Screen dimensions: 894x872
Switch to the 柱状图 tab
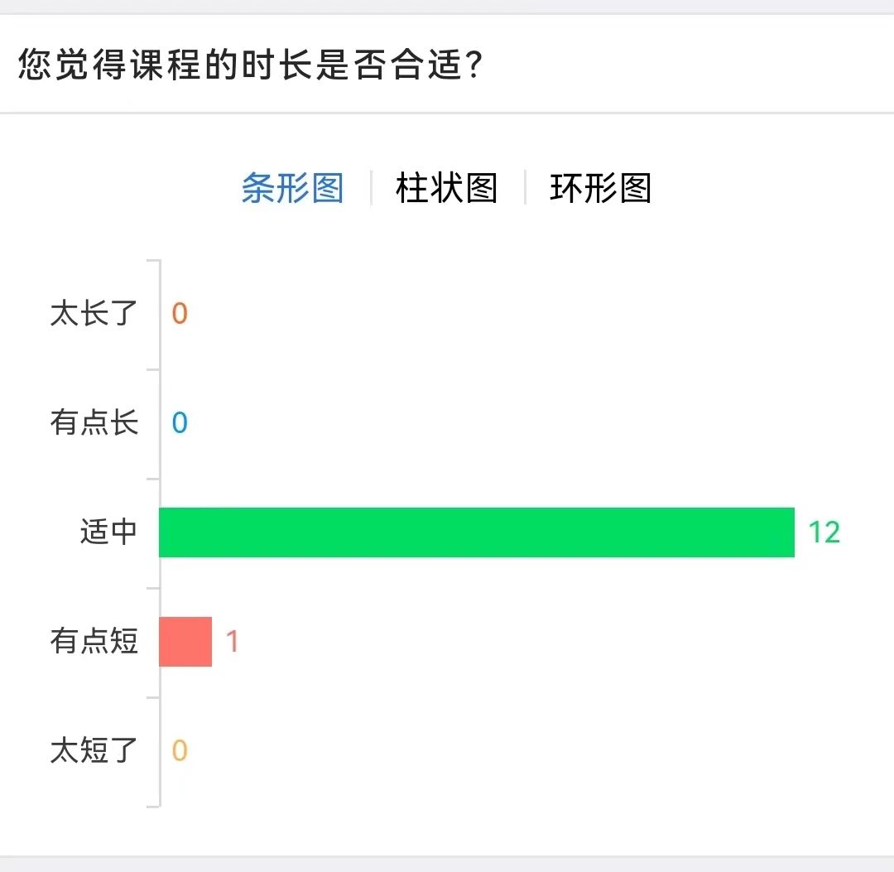[446, 189]
